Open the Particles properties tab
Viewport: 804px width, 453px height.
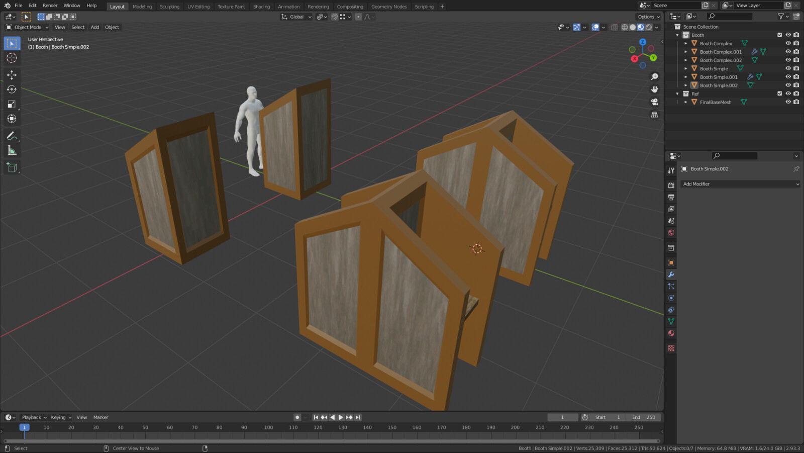(x=671, y=286)
